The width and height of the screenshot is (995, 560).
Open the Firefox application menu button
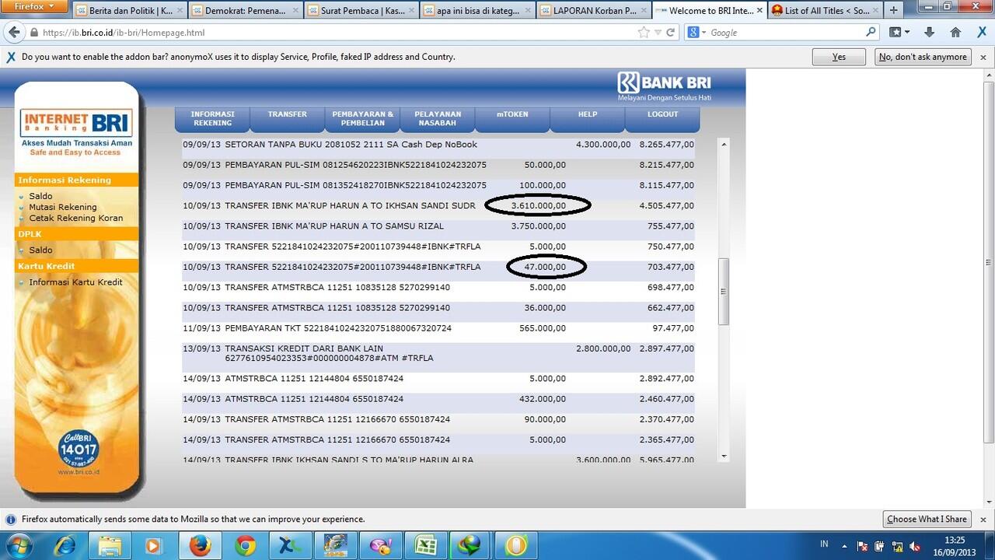[33, 7]
